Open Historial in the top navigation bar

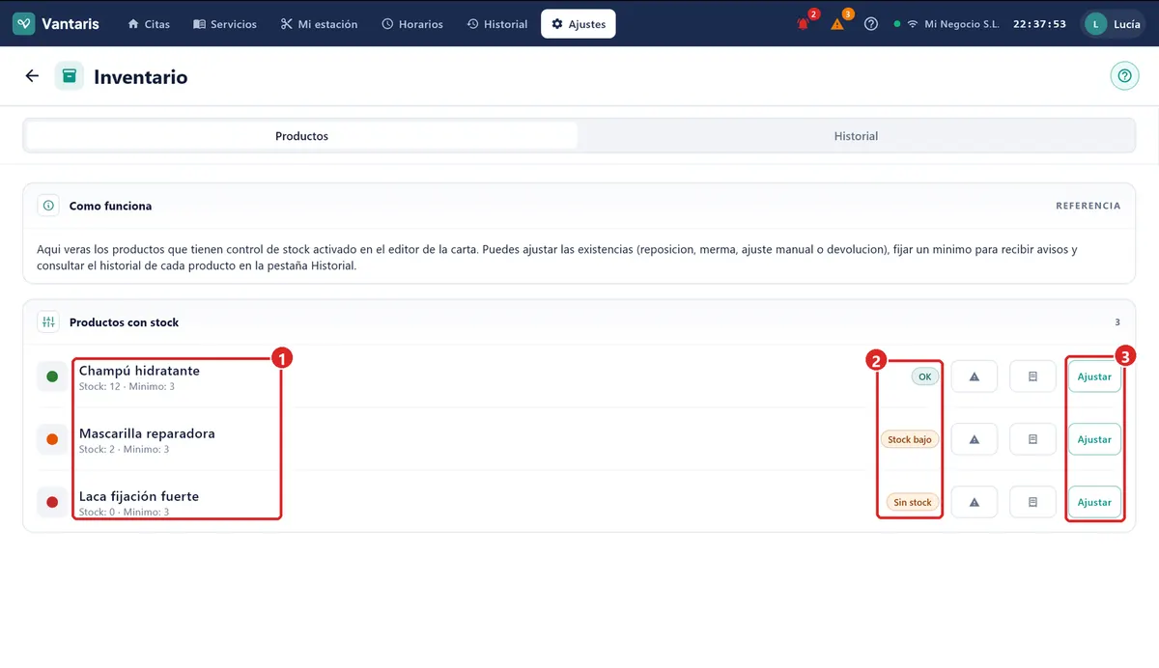[x=497, y=23]
